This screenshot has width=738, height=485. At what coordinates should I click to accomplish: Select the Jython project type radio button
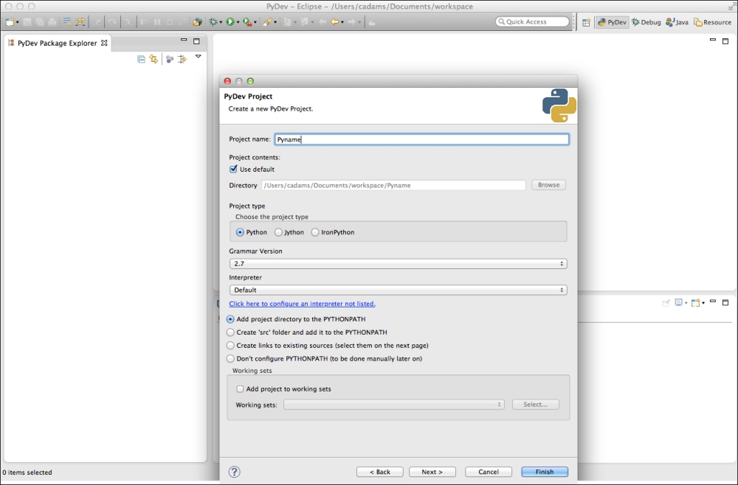[x=279, y=232]
